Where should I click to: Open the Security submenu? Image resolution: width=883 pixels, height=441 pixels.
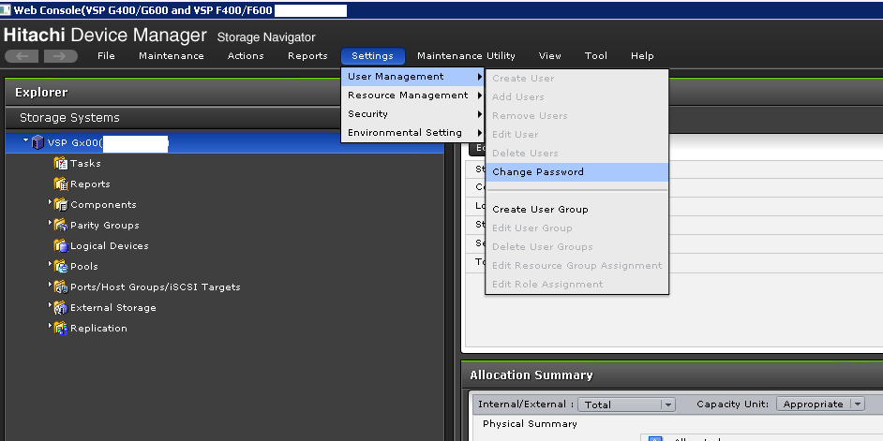pos(412,113)
